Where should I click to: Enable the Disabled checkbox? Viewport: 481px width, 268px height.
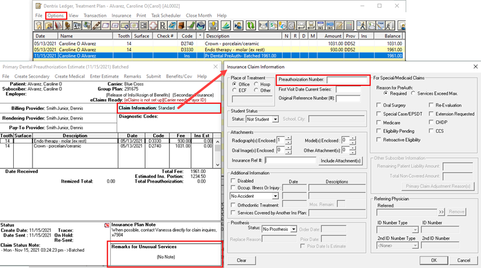click(x=233, y=181)
